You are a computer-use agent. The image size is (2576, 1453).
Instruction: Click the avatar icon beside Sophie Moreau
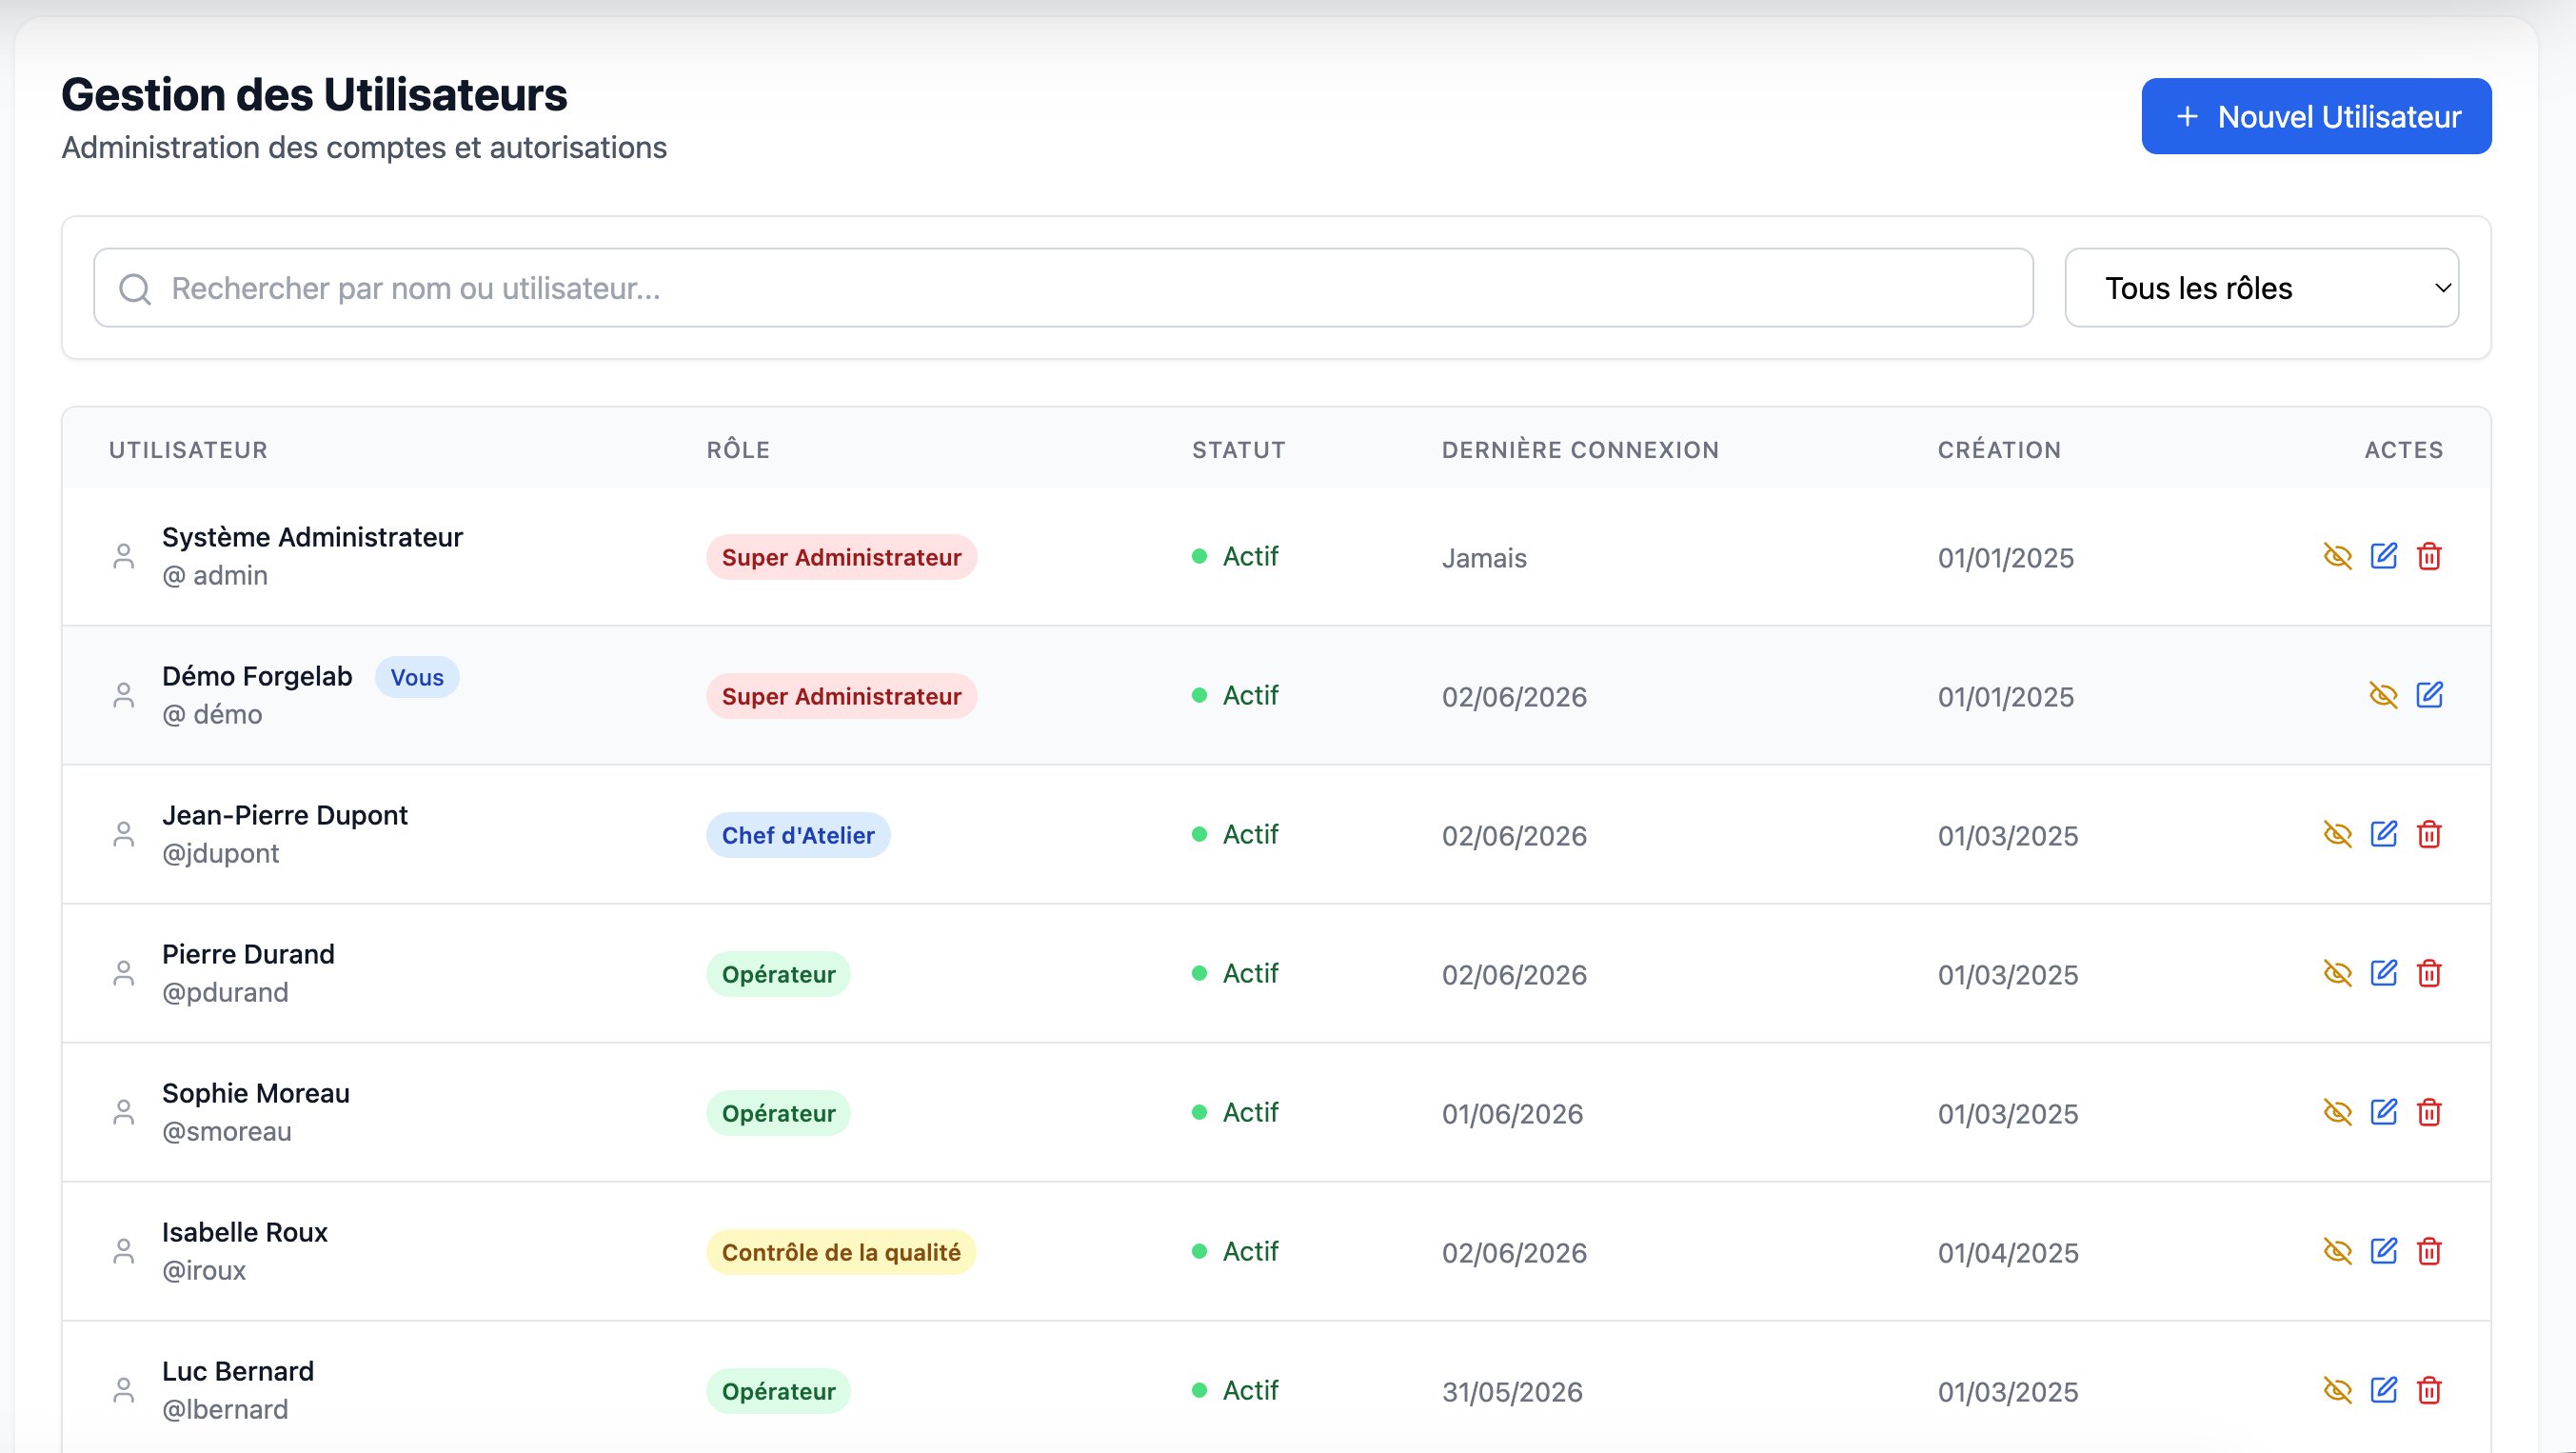(x=124, y=1112)
